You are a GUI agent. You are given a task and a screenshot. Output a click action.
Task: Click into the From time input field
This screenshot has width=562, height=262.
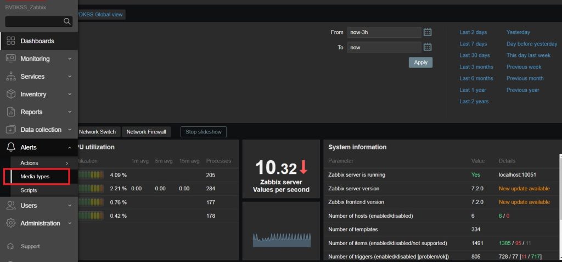pyautogui.click(x=384, y=32)
